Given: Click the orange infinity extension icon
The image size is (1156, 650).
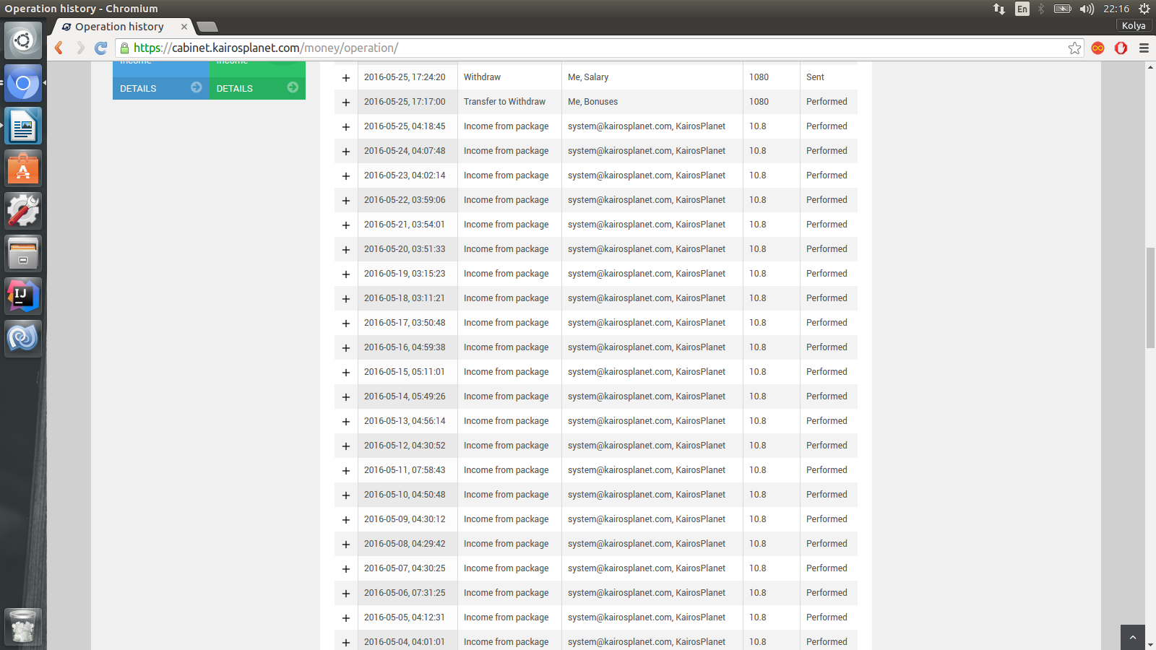Looking at the screenshot, I should 1097,48.
